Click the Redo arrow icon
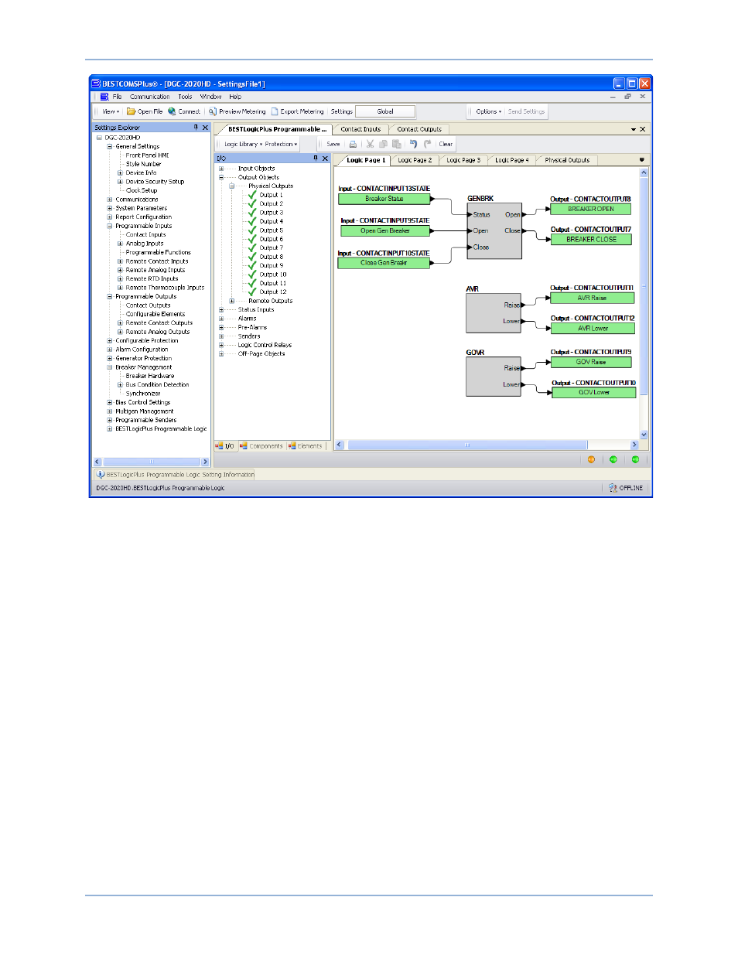 427,144
